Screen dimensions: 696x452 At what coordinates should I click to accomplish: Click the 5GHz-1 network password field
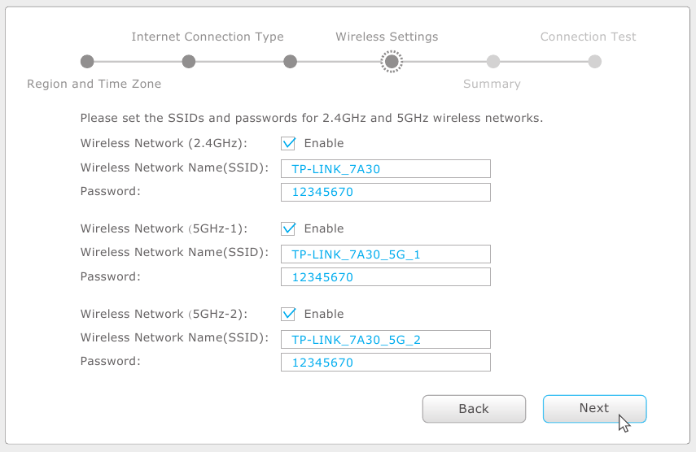click(386, 277)
